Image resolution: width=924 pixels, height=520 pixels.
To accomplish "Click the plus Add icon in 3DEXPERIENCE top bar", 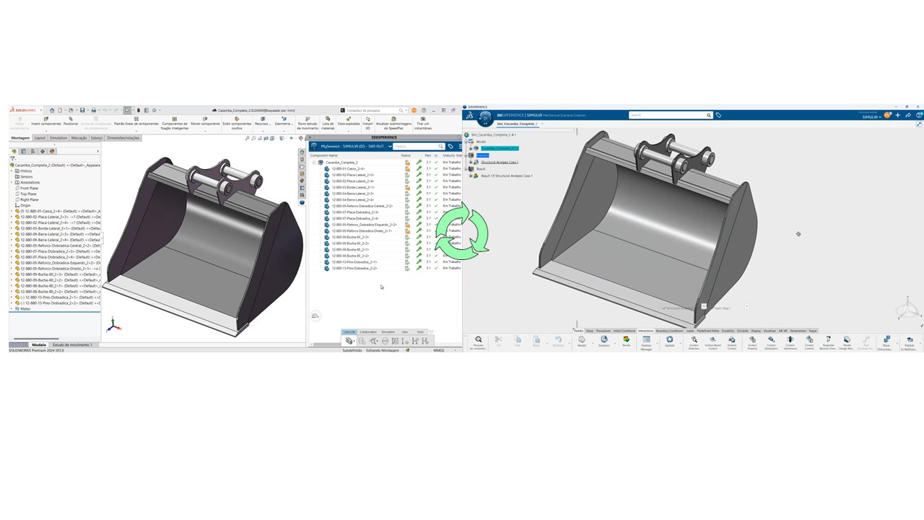I will click(x=898, y=116).
